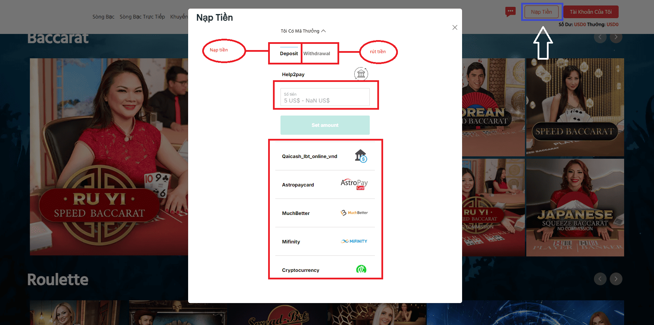
Task: Go to previous Roulette games arrow
Action: (x=600, y=279)
